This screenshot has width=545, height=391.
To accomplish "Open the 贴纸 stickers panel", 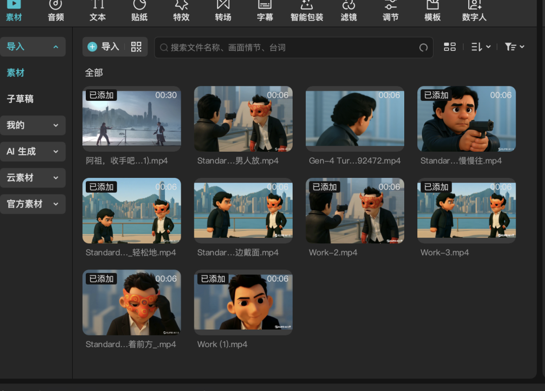I will tap(139, 11).
